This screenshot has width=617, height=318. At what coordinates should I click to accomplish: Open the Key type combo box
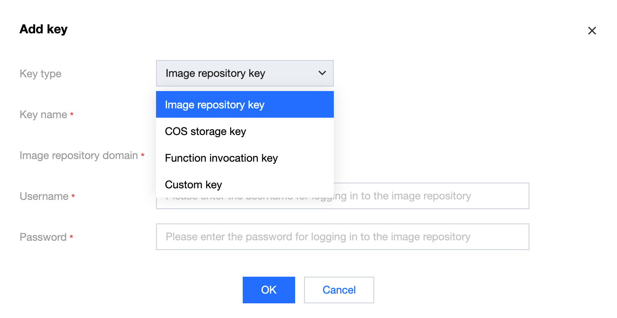coord(244,73)
